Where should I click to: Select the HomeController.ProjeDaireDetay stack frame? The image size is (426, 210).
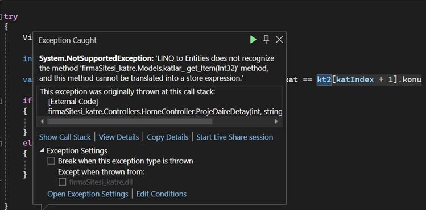point(165,111)
